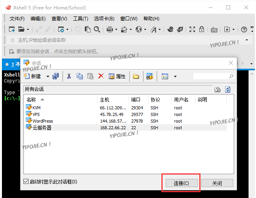Expand the new tab plus dropdown arrow
This screenshot has height=198, width=256.
[233, 30]
